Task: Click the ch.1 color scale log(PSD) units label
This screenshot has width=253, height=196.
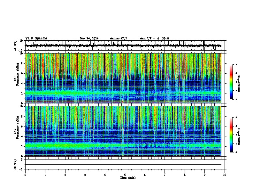Action: tap(239, 84)
